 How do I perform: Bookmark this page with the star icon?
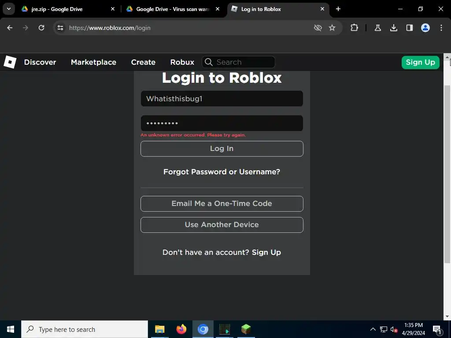[x=332, y=28]
